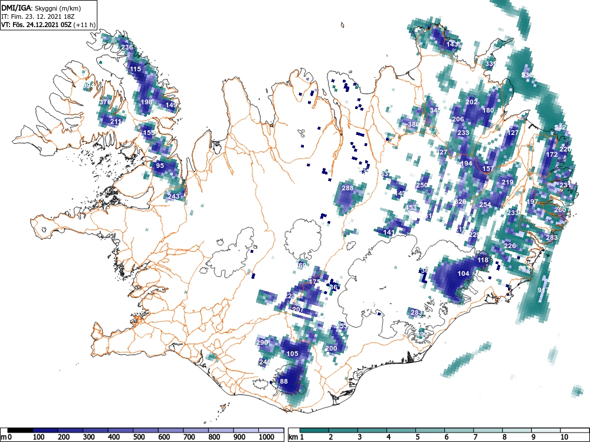The width and height of the screenshot is (590, 442).
Task: Select the '376' visibility label
Action: point(106,102)
